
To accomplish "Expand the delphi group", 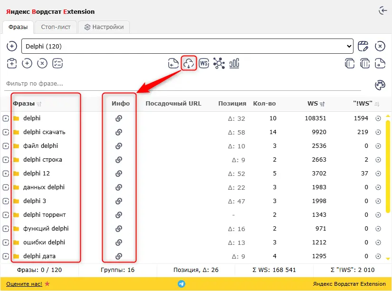I will [x=6, y=118].
